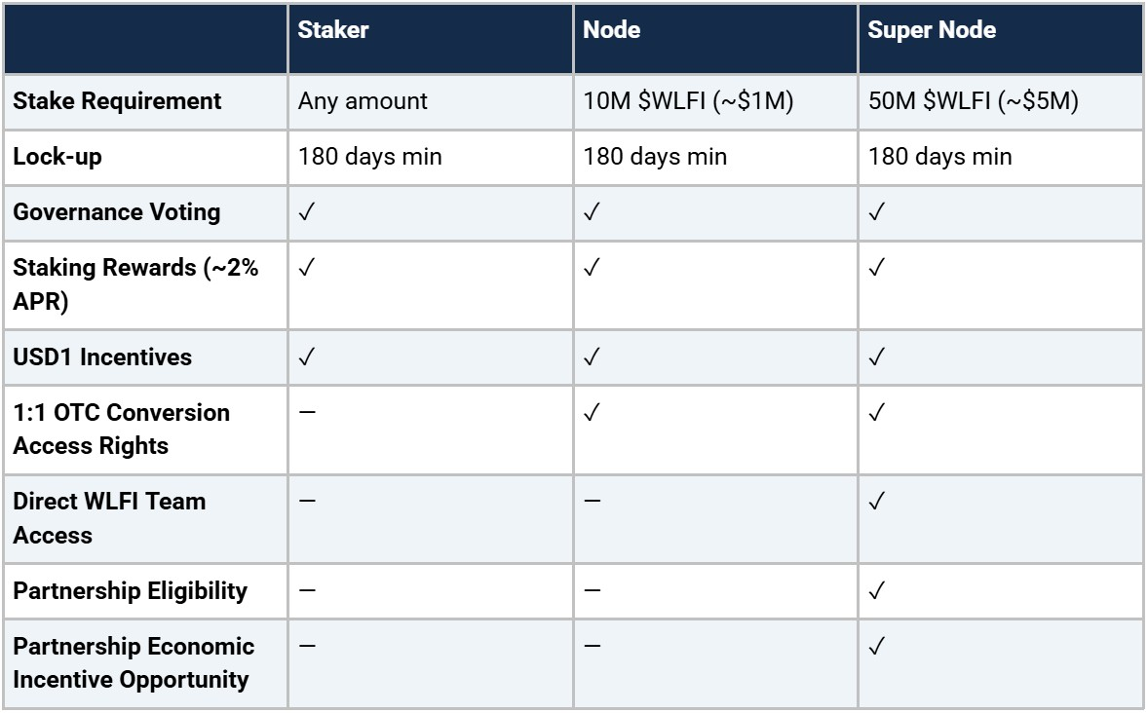Select the Staker column header
Viewport: 1148px width, 713px height.
coord(333,30)
